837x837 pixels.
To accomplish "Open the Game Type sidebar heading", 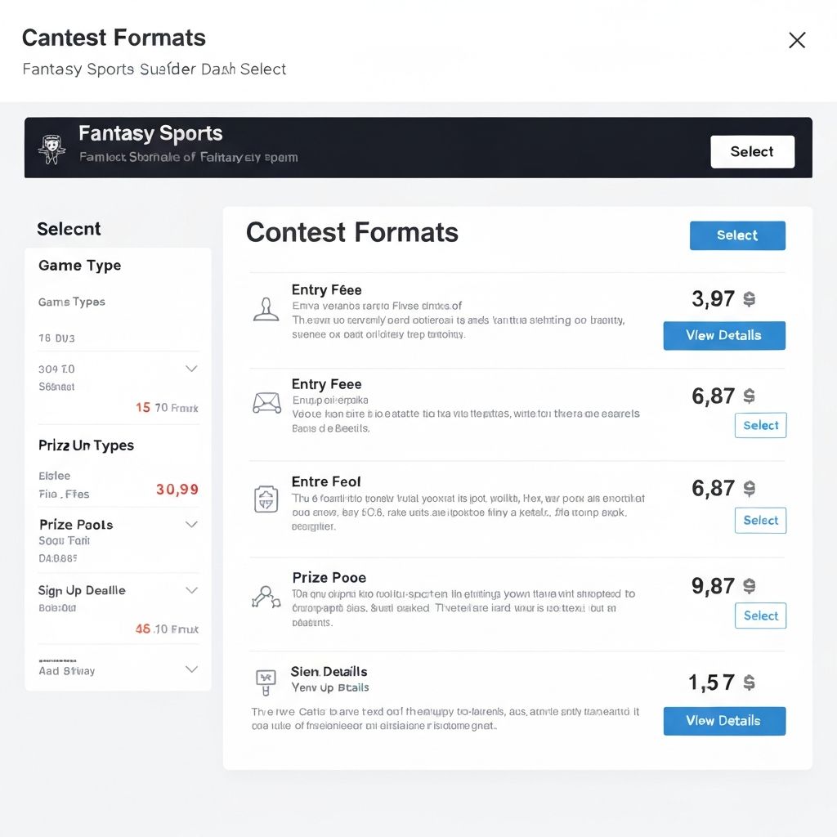I will 79,266.
